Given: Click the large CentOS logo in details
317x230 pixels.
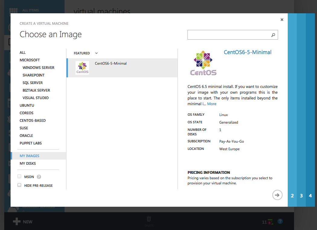Looking at the screenshot, I should [203, 63].
